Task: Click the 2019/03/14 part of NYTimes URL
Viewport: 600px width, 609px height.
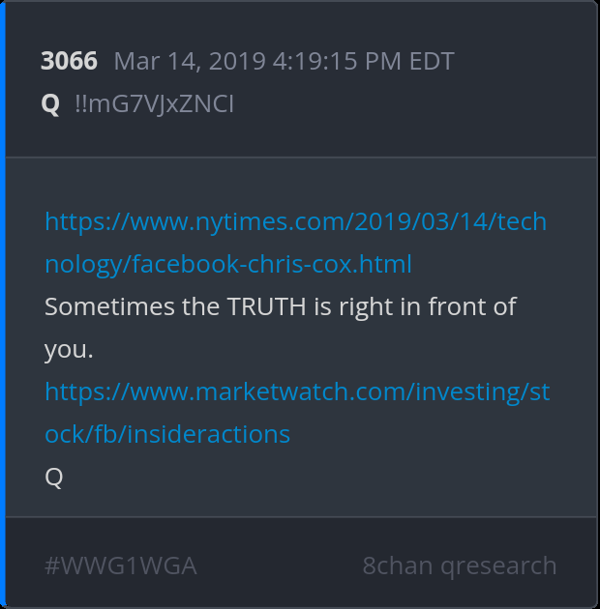Action: [x=408, y=222]
